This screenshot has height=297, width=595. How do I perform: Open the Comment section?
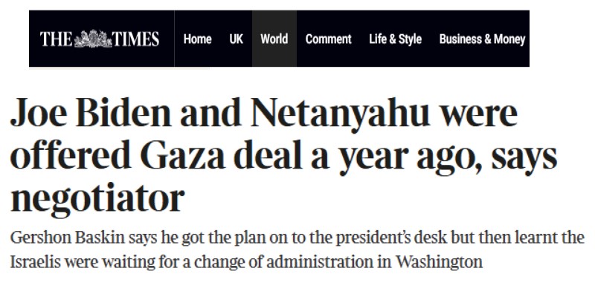coord(328,39)
